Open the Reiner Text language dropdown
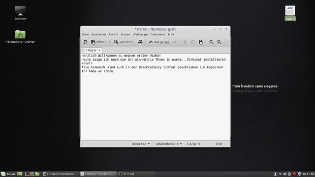 141,144
